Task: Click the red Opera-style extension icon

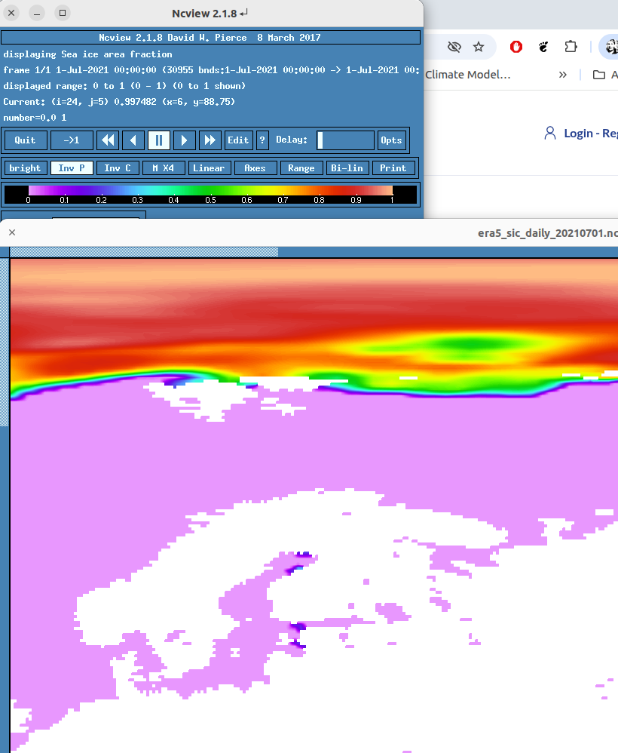Action: point(516,47)
